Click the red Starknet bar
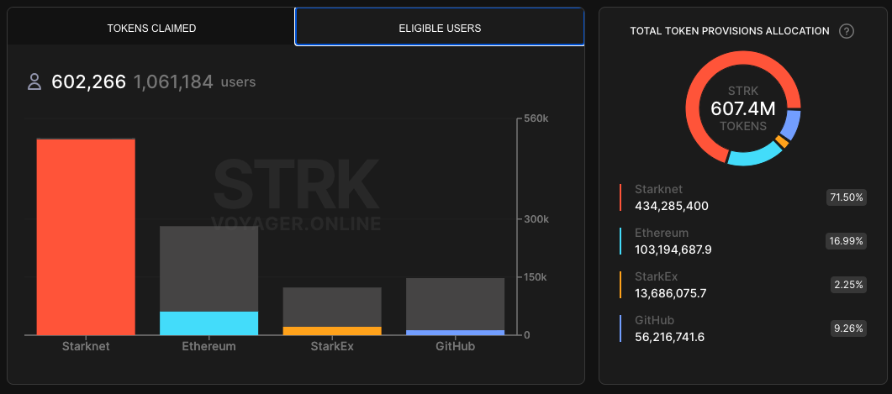This screenshot has height=394, width=892. point(86,237)
